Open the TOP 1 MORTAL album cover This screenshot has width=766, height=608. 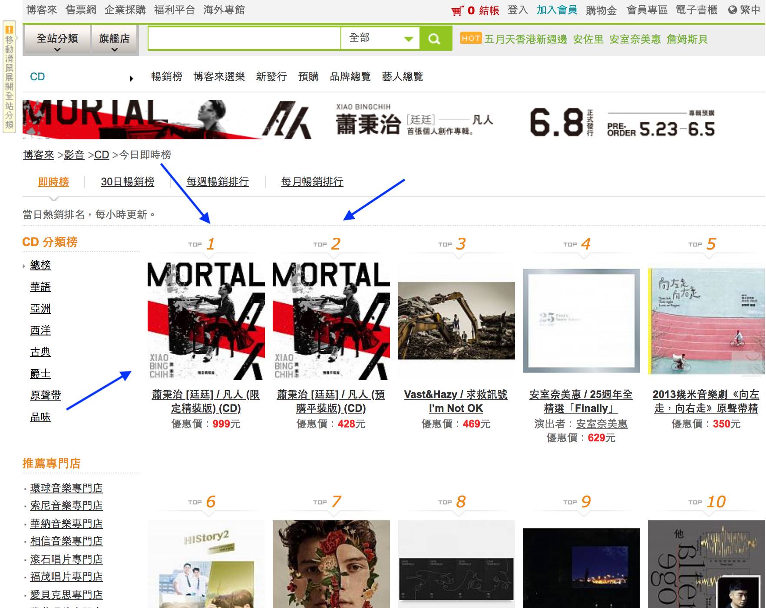tap(206, 321)
